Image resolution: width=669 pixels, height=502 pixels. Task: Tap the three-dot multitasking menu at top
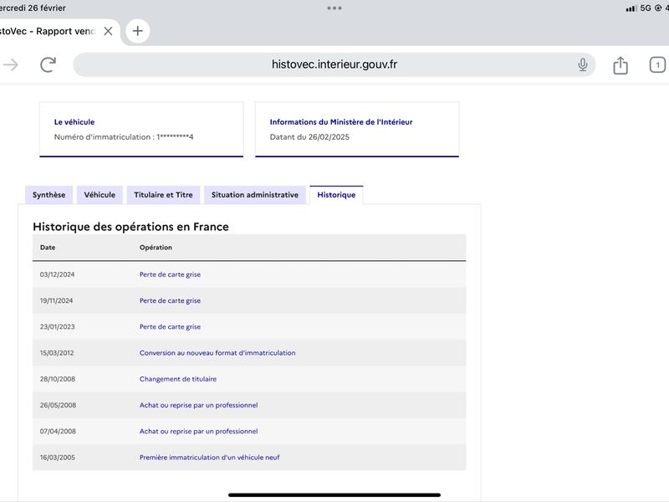(334, 8)
